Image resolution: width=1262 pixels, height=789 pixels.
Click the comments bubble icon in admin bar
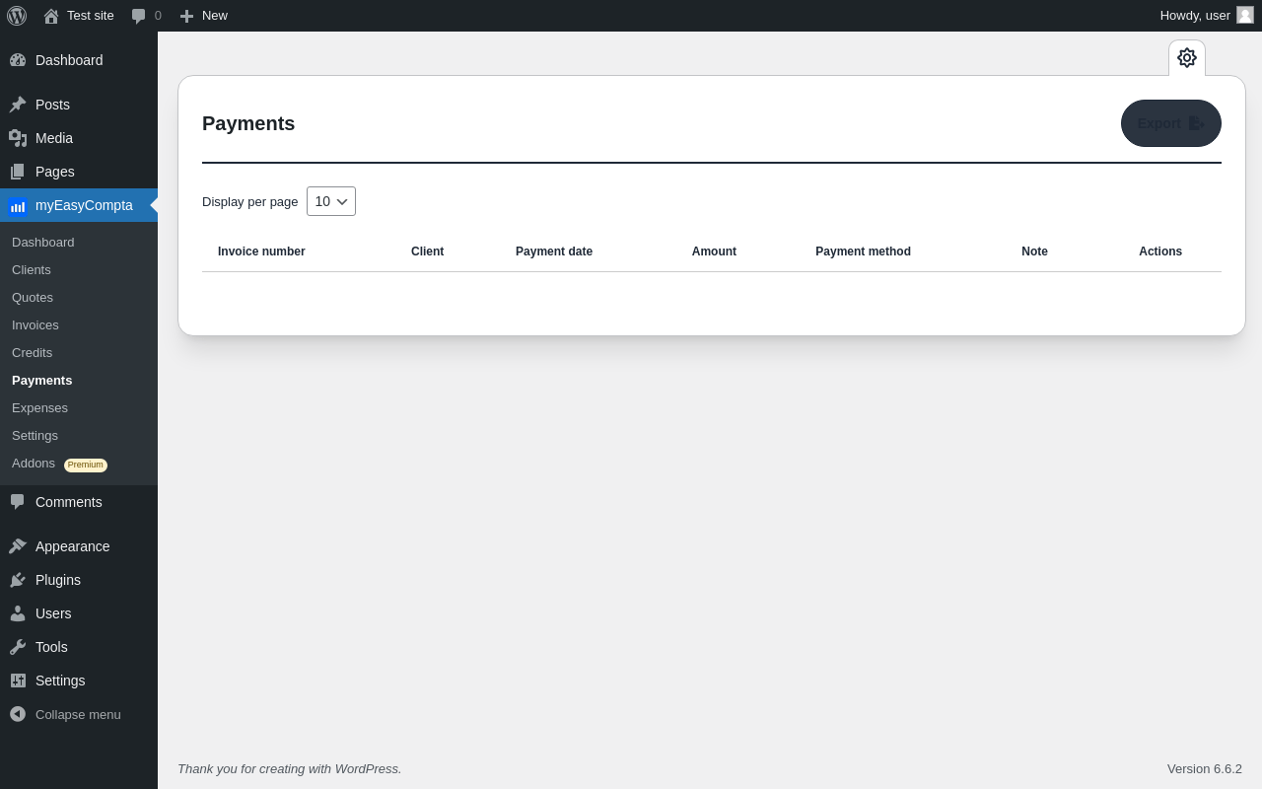point(139,16)
